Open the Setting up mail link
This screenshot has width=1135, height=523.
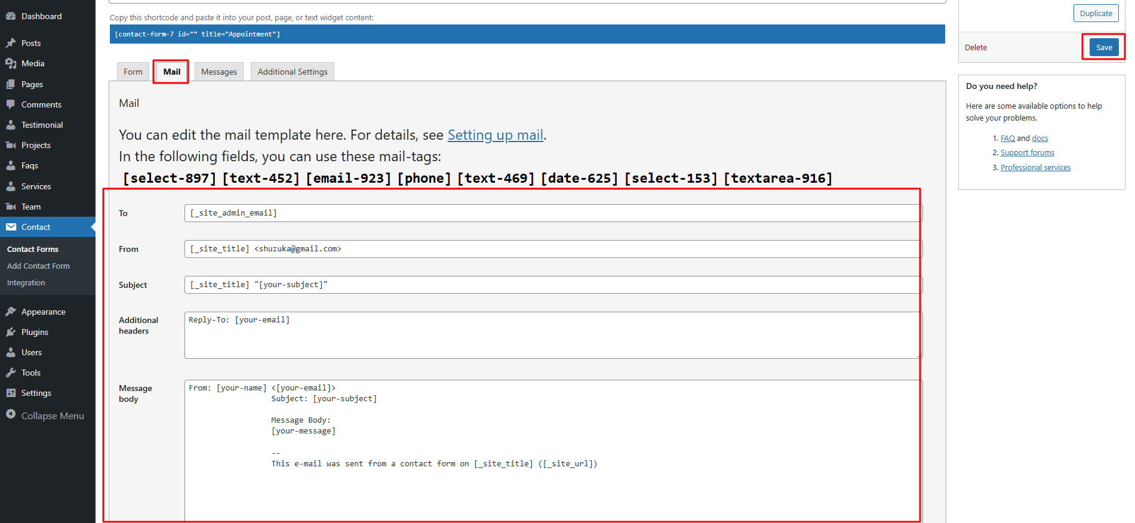pos(495,135)
